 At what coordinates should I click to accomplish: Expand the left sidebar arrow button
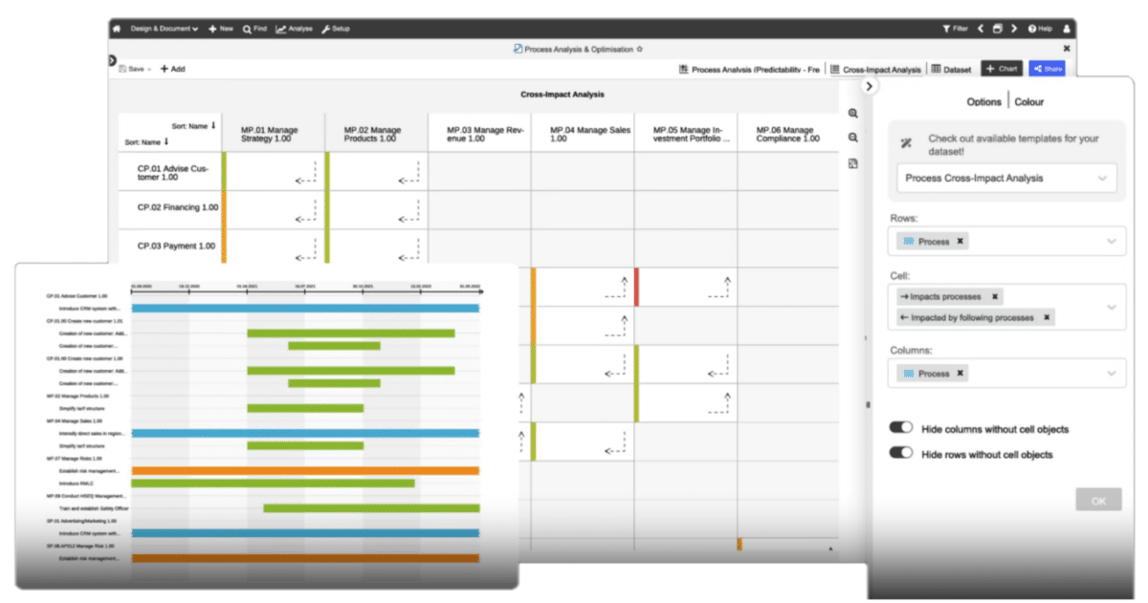click(x=112, y=61)
